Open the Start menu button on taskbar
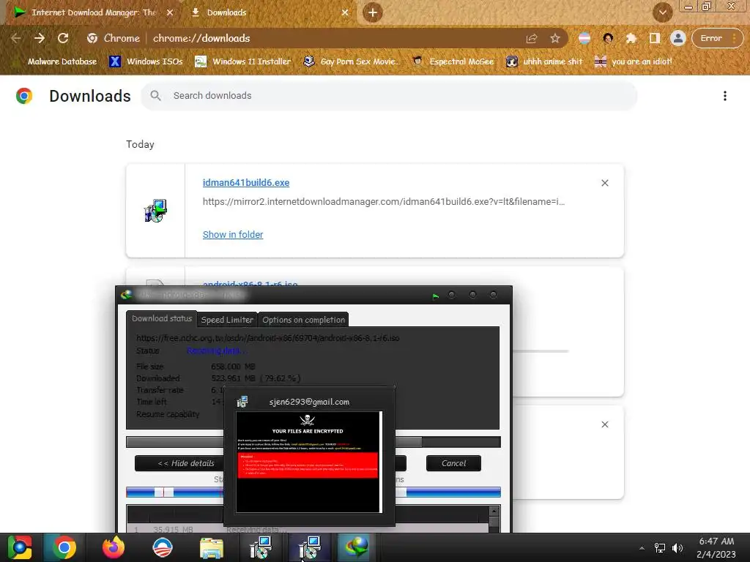Viewport: 750px width, 562px height. coord(20,547)
